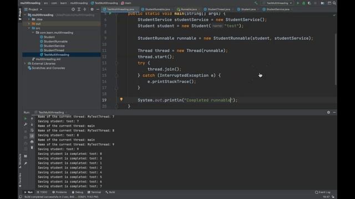Select Student class in project tree
Screen dimensions: 355x199
[49, 37]
